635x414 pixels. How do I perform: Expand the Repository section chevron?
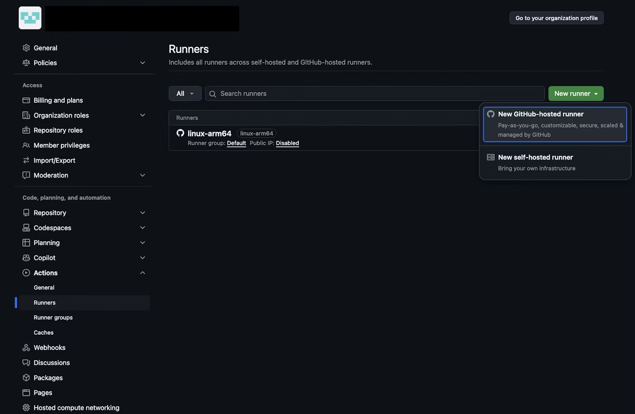(142, 213)
